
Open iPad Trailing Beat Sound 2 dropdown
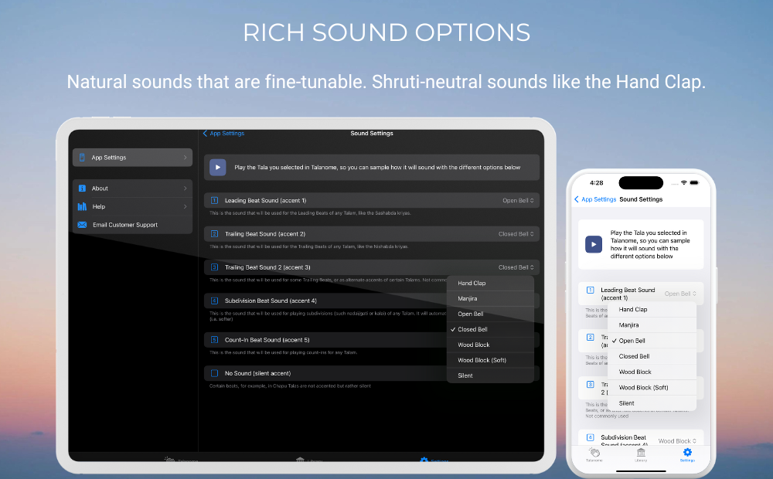516,267
